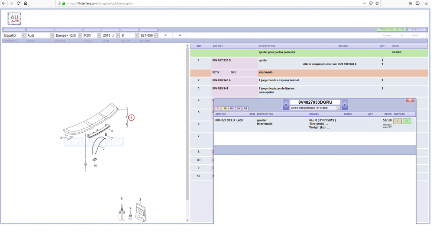Screen dimensions: 433x233
Task: Go back with the browser back arrow
Action: tap(4, 3)
